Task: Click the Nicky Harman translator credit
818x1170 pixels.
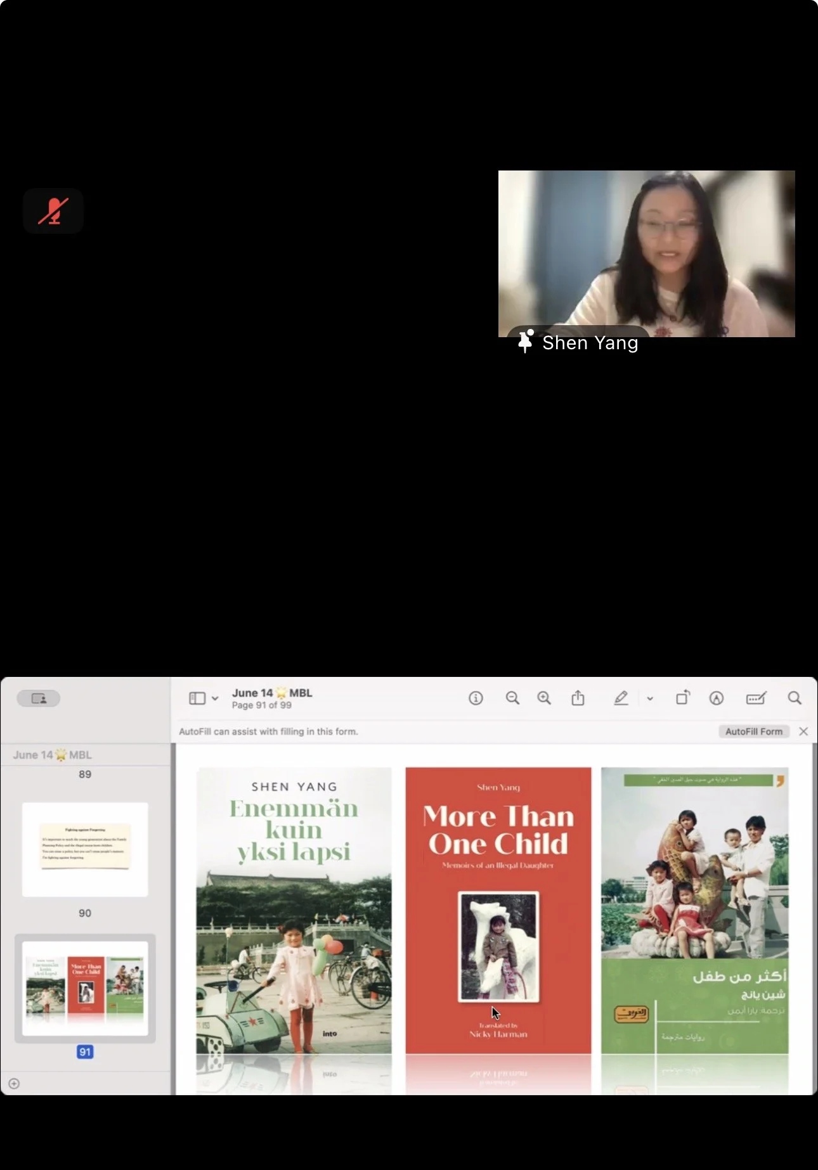Action: point(498,1034)
